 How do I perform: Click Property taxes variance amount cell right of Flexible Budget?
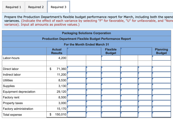pyautogui.click(x=129, y=103)
